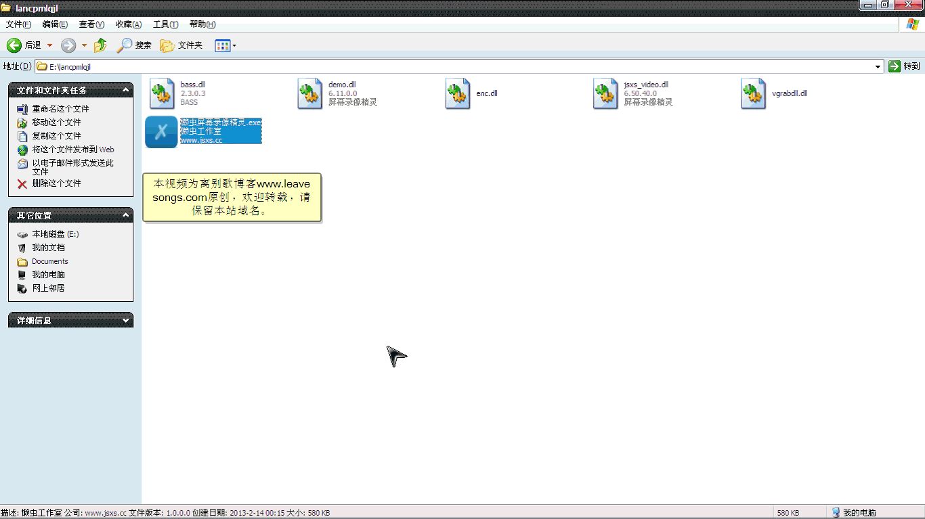Select the vgrabdll.dll file icon

(754, 93)
